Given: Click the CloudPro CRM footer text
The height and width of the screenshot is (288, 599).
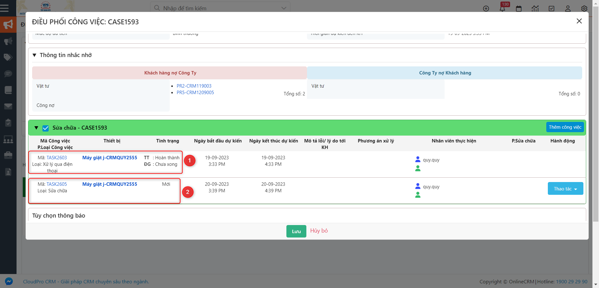Looking at the screenshot, I should pyautogui.click(x=86, y=281).
